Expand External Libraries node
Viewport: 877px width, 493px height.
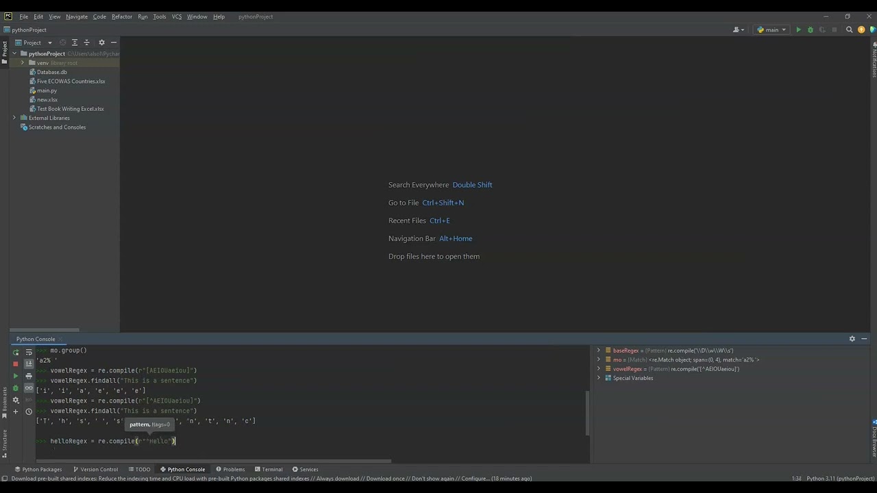pyautogui.click(x=14, y=118)
